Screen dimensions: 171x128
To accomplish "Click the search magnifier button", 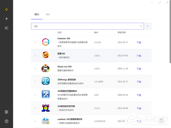I will [x=148, y=26].
